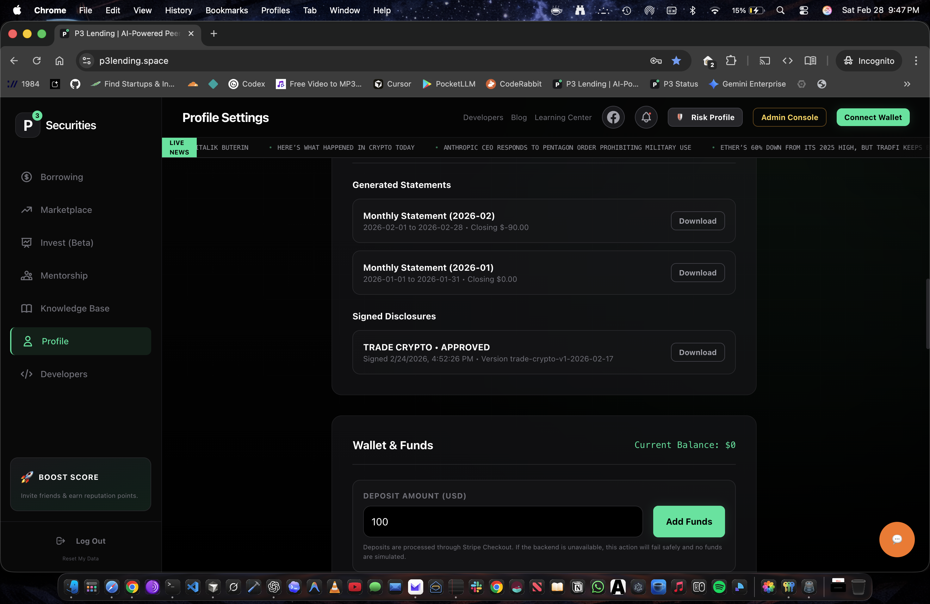
Task: Download the Monthly Statement (2026-02)
Action: pos(697,220)
